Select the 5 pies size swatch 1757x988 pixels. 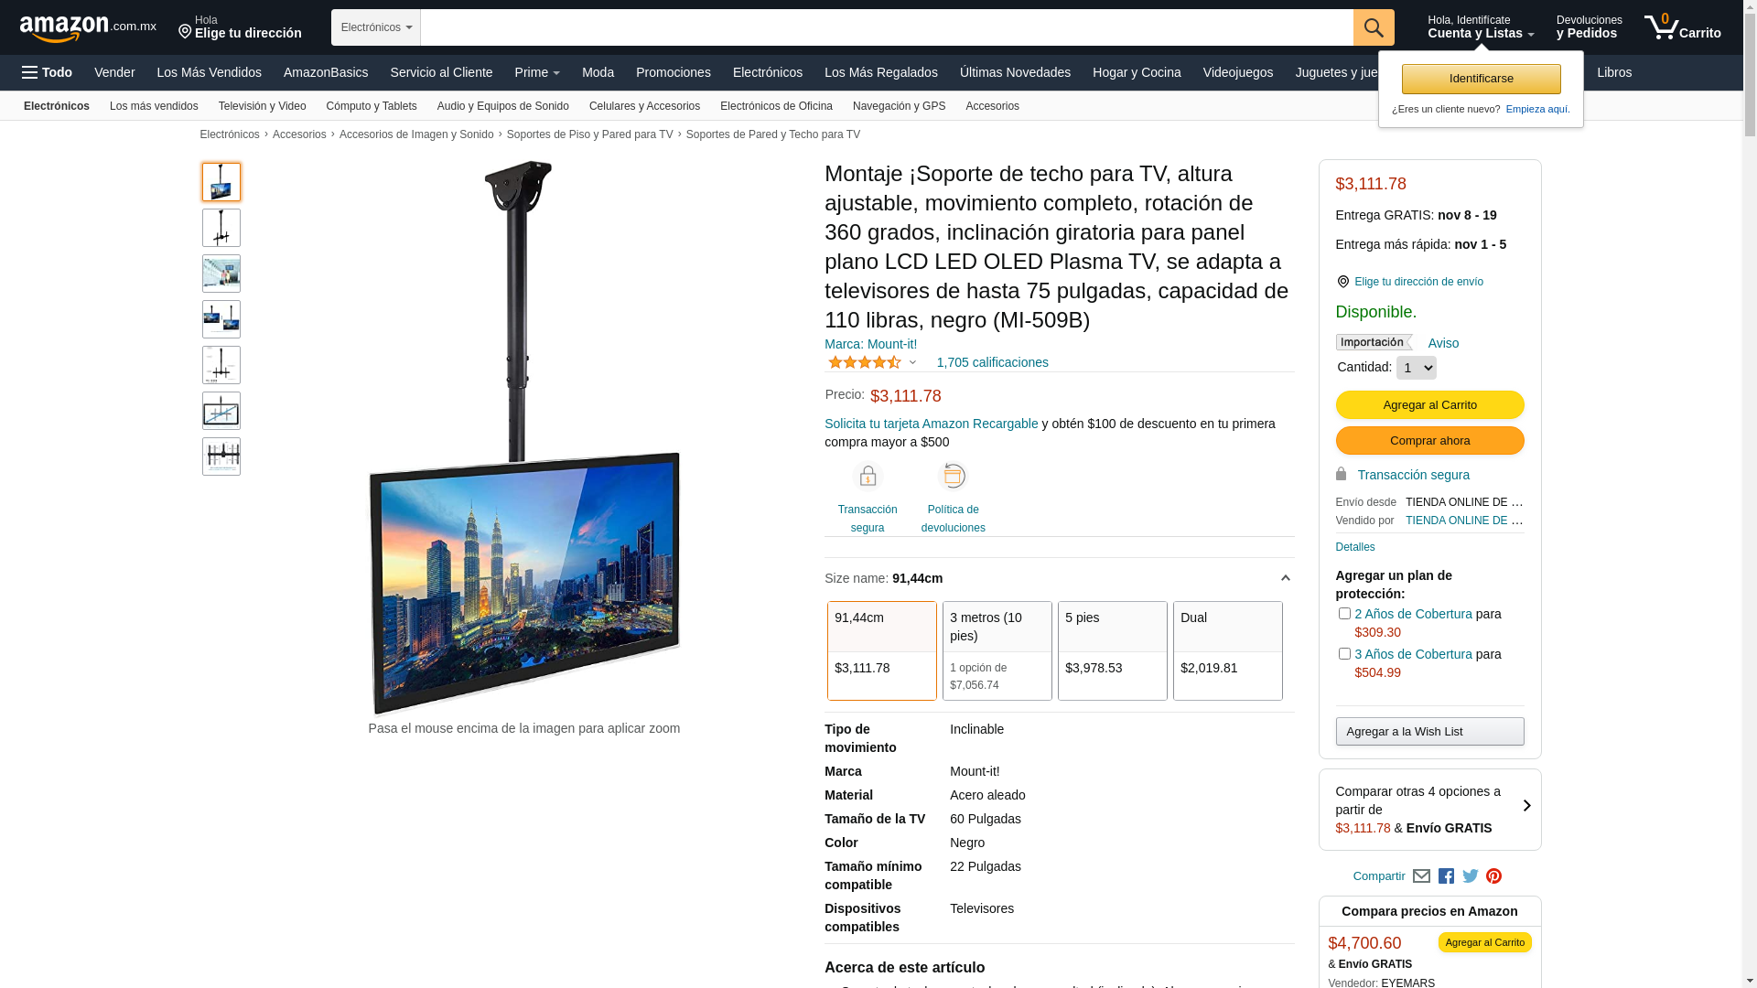tap(1113, 650)
